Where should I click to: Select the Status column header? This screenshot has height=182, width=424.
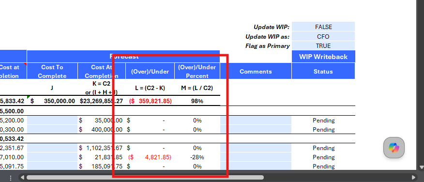[323, 71]
